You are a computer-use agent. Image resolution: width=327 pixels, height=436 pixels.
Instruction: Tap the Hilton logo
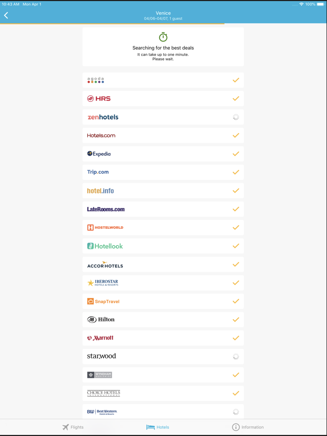(x=101, y=320)
